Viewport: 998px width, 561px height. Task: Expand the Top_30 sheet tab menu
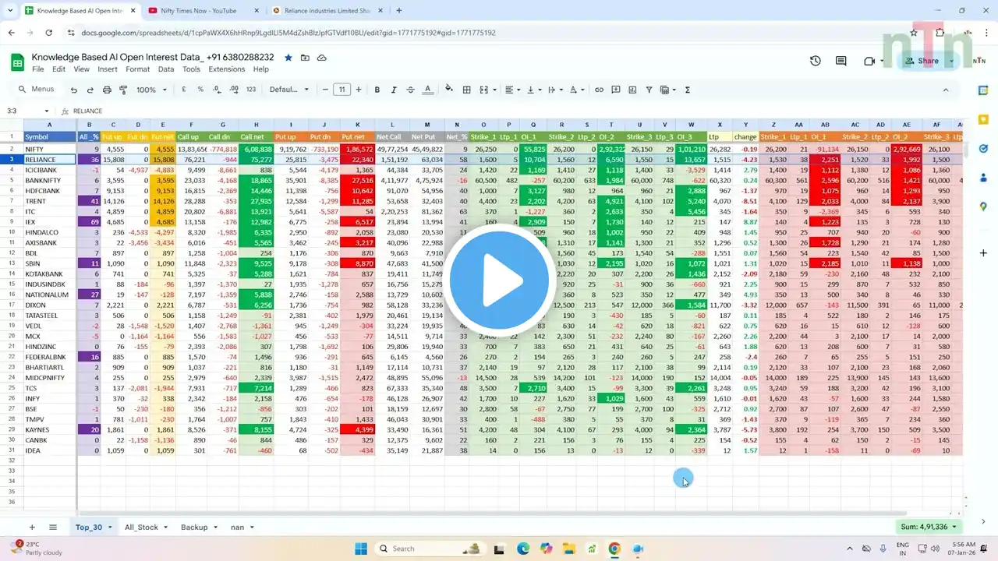tap(110, 527)
